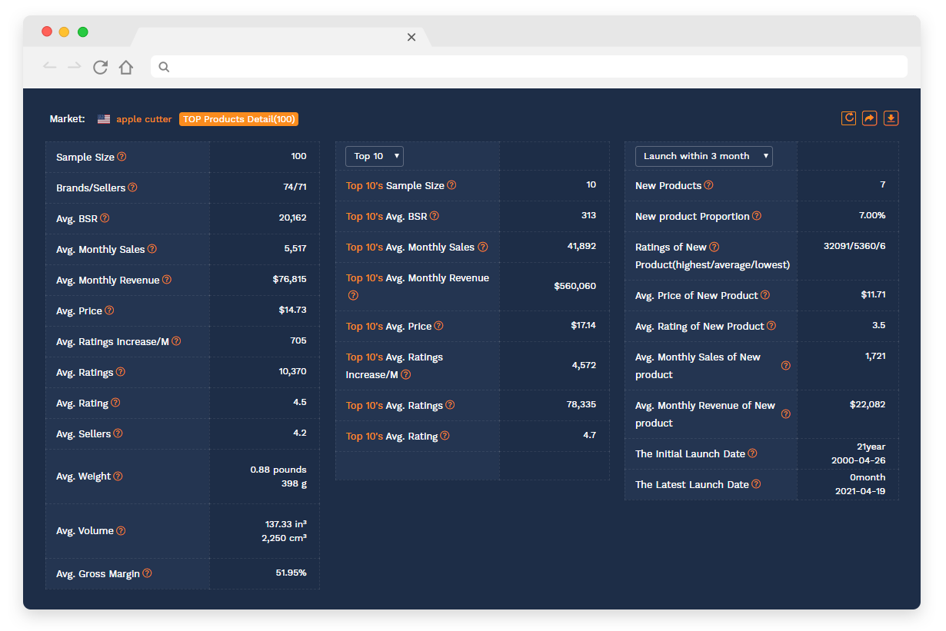This screenshot has width=946, height=631.
Task: Open help for Top 10's Avg. Price
Action: pos(438,326)
